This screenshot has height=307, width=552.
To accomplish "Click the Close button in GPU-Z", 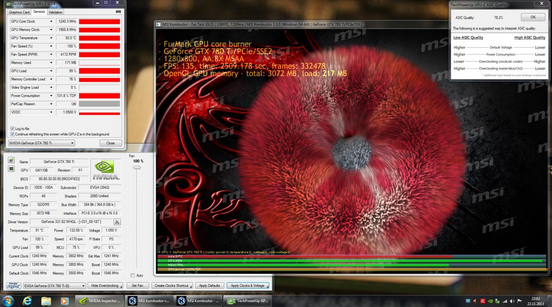I will pyautogui.click(x=111, y=143).
